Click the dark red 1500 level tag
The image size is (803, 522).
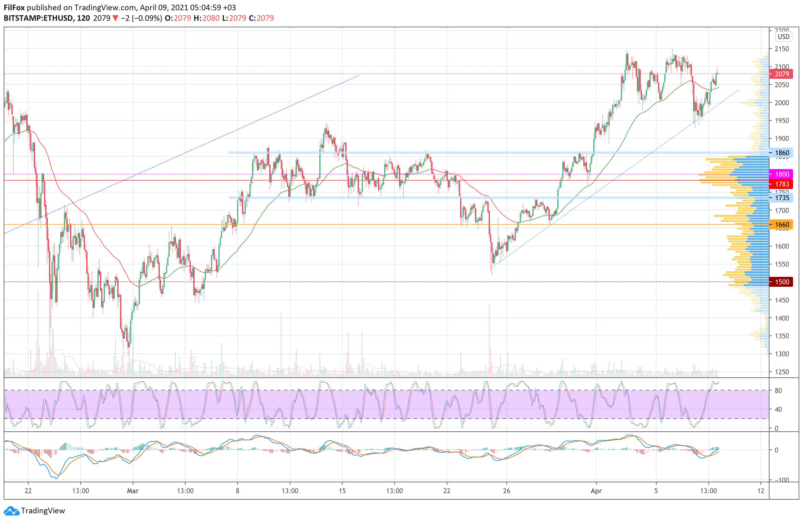point(781,282)
